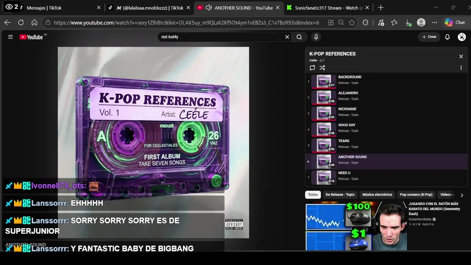Open a new browser tab
471x265 pixels.
380,7
